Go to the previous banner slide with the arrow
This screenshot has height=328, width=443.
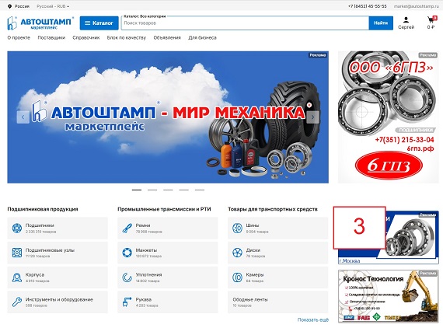pos(23,117)
